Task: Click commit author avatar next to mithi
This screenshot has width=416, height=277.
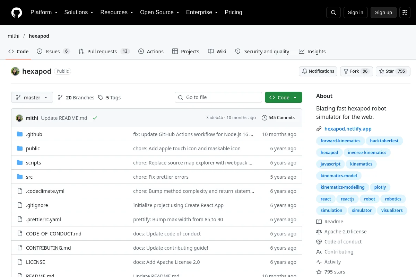Action: [19, 118]
